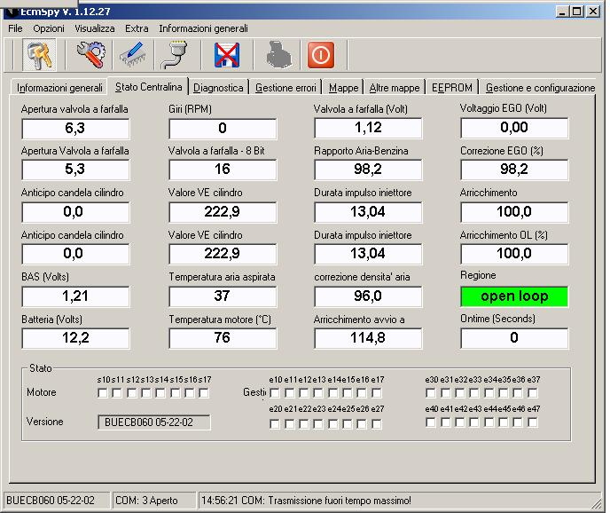Open the Opzioni menu
This screenshot has height=513, width=610.
pos(49,28)
